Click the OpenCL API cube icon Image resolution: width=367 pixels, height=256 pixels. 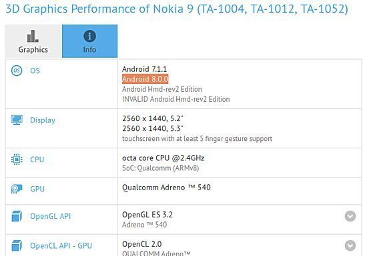[x=17, y=245]
